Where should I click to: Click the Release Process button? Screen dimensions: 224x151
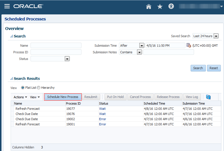coord(168,97)
